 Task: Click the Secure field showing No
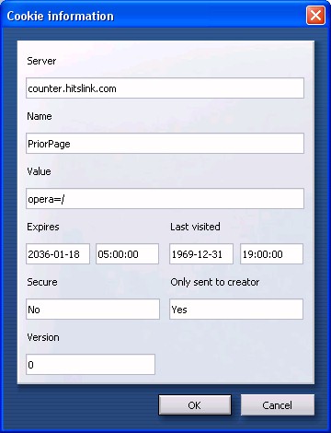(x=93, y=310)
